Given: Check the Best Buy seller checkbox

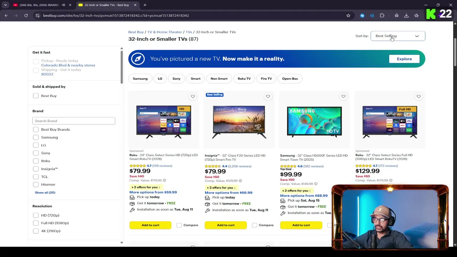Looking at the screenshot, I should click(36, 96).
